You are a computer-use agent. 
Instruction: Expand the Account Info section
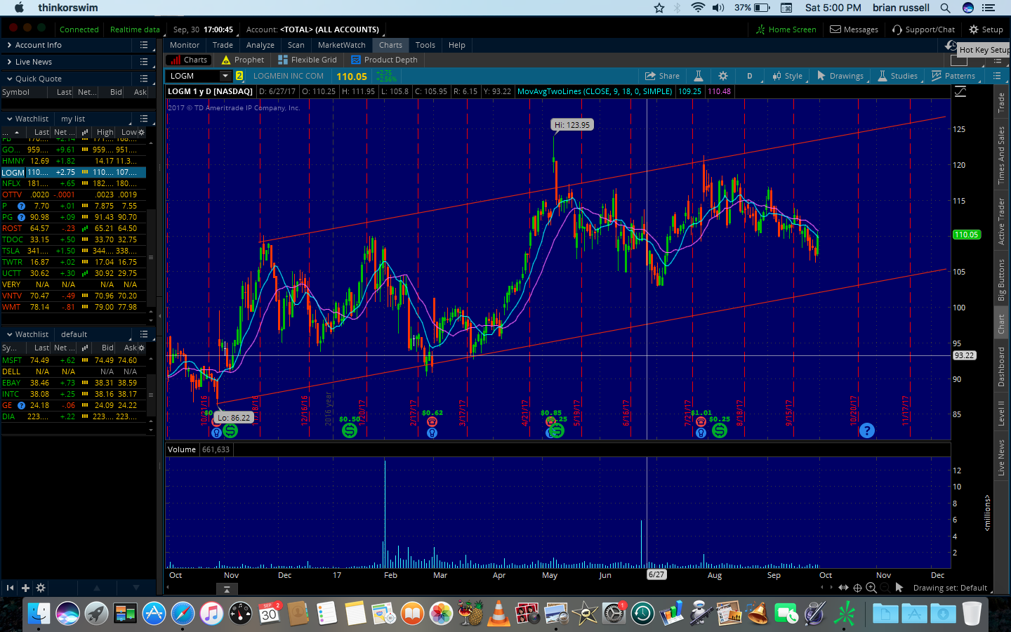(x=38, y=45)
